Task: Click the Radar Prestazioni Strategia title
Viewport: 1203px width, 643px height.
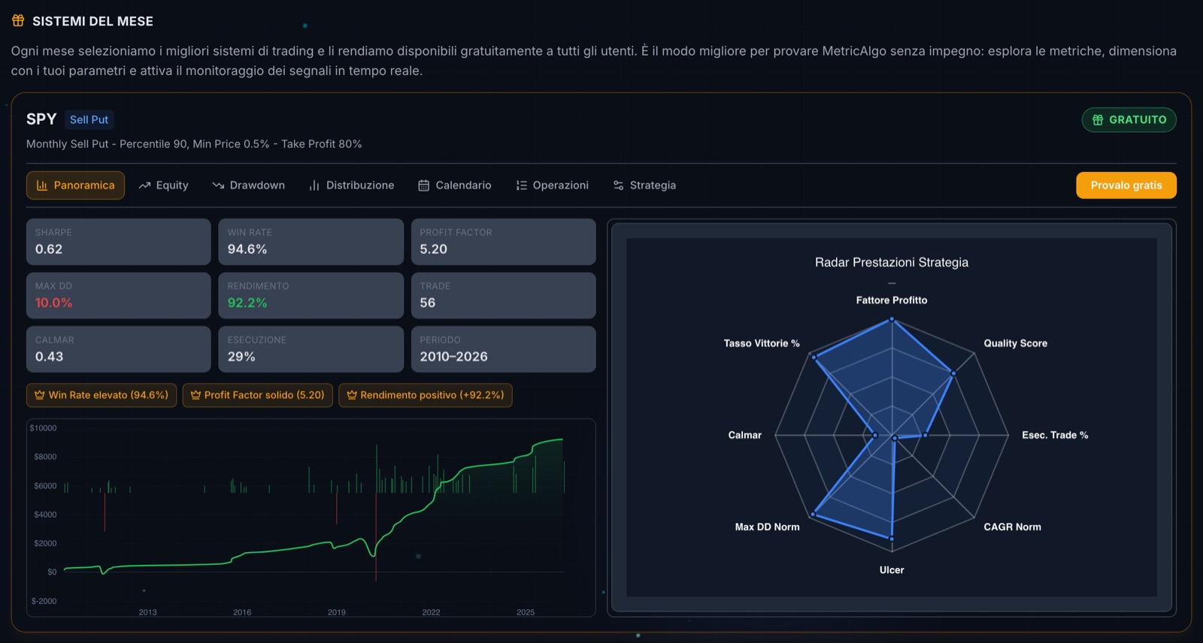Action: [x=892, y=262]
